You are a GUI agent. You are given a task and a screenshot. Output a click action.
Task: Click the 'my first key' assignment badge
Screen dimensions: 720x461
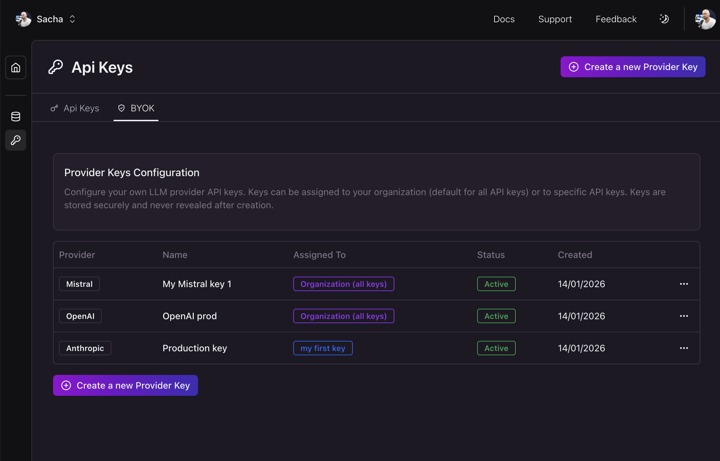pos(323,348)
